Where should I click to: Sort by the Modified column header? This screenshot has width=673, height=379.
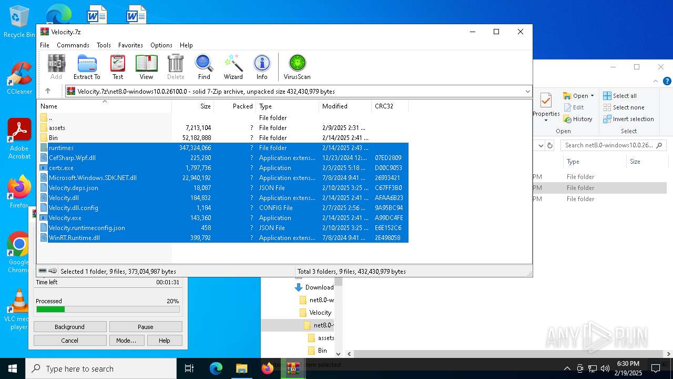coord(345,106)
